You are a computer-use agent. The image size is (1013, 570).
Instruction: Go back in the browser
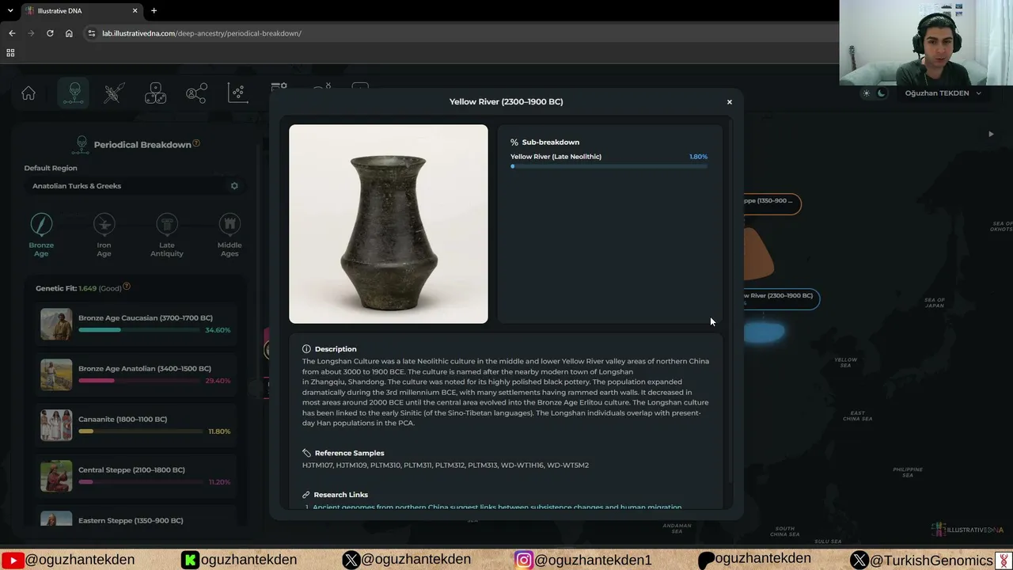coord(12,33)
